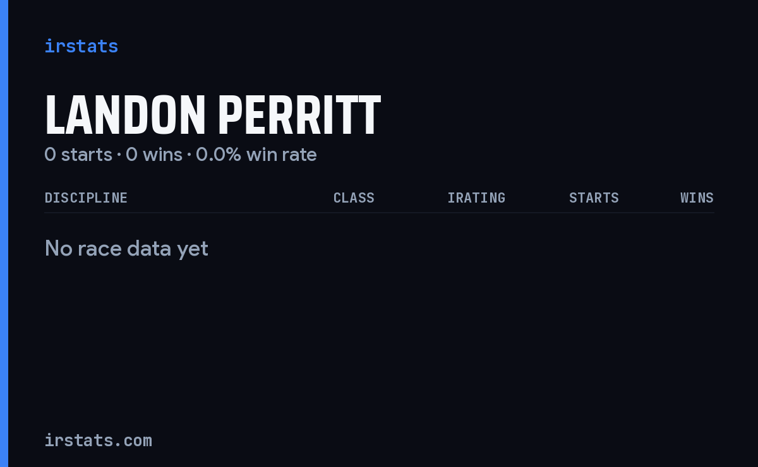Select the 'win rate' label text

tap(282, 155)
